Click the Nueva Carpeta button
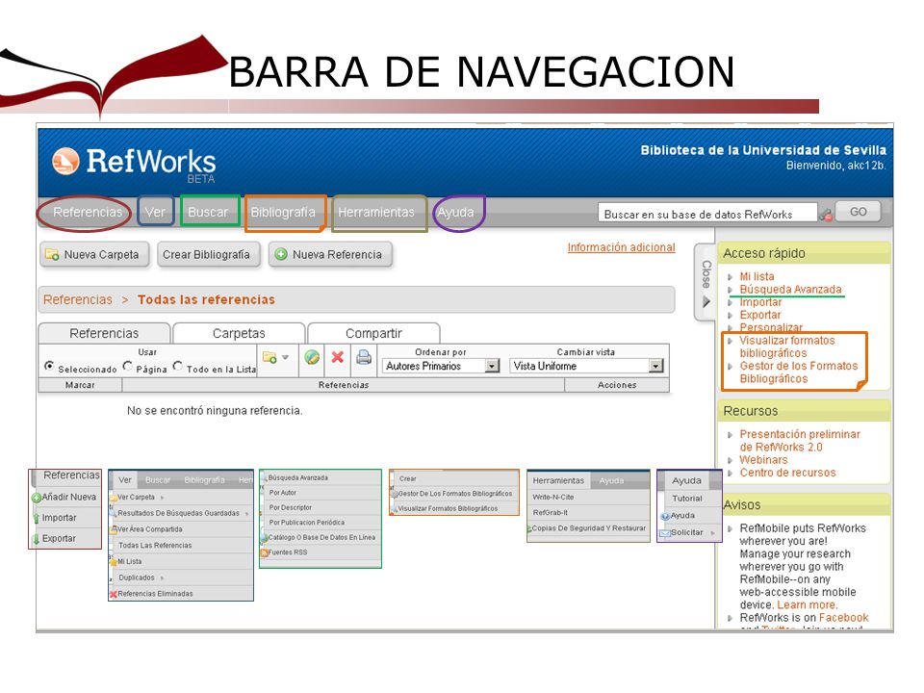Screen dimensions: 924x693 click(93, 254)
